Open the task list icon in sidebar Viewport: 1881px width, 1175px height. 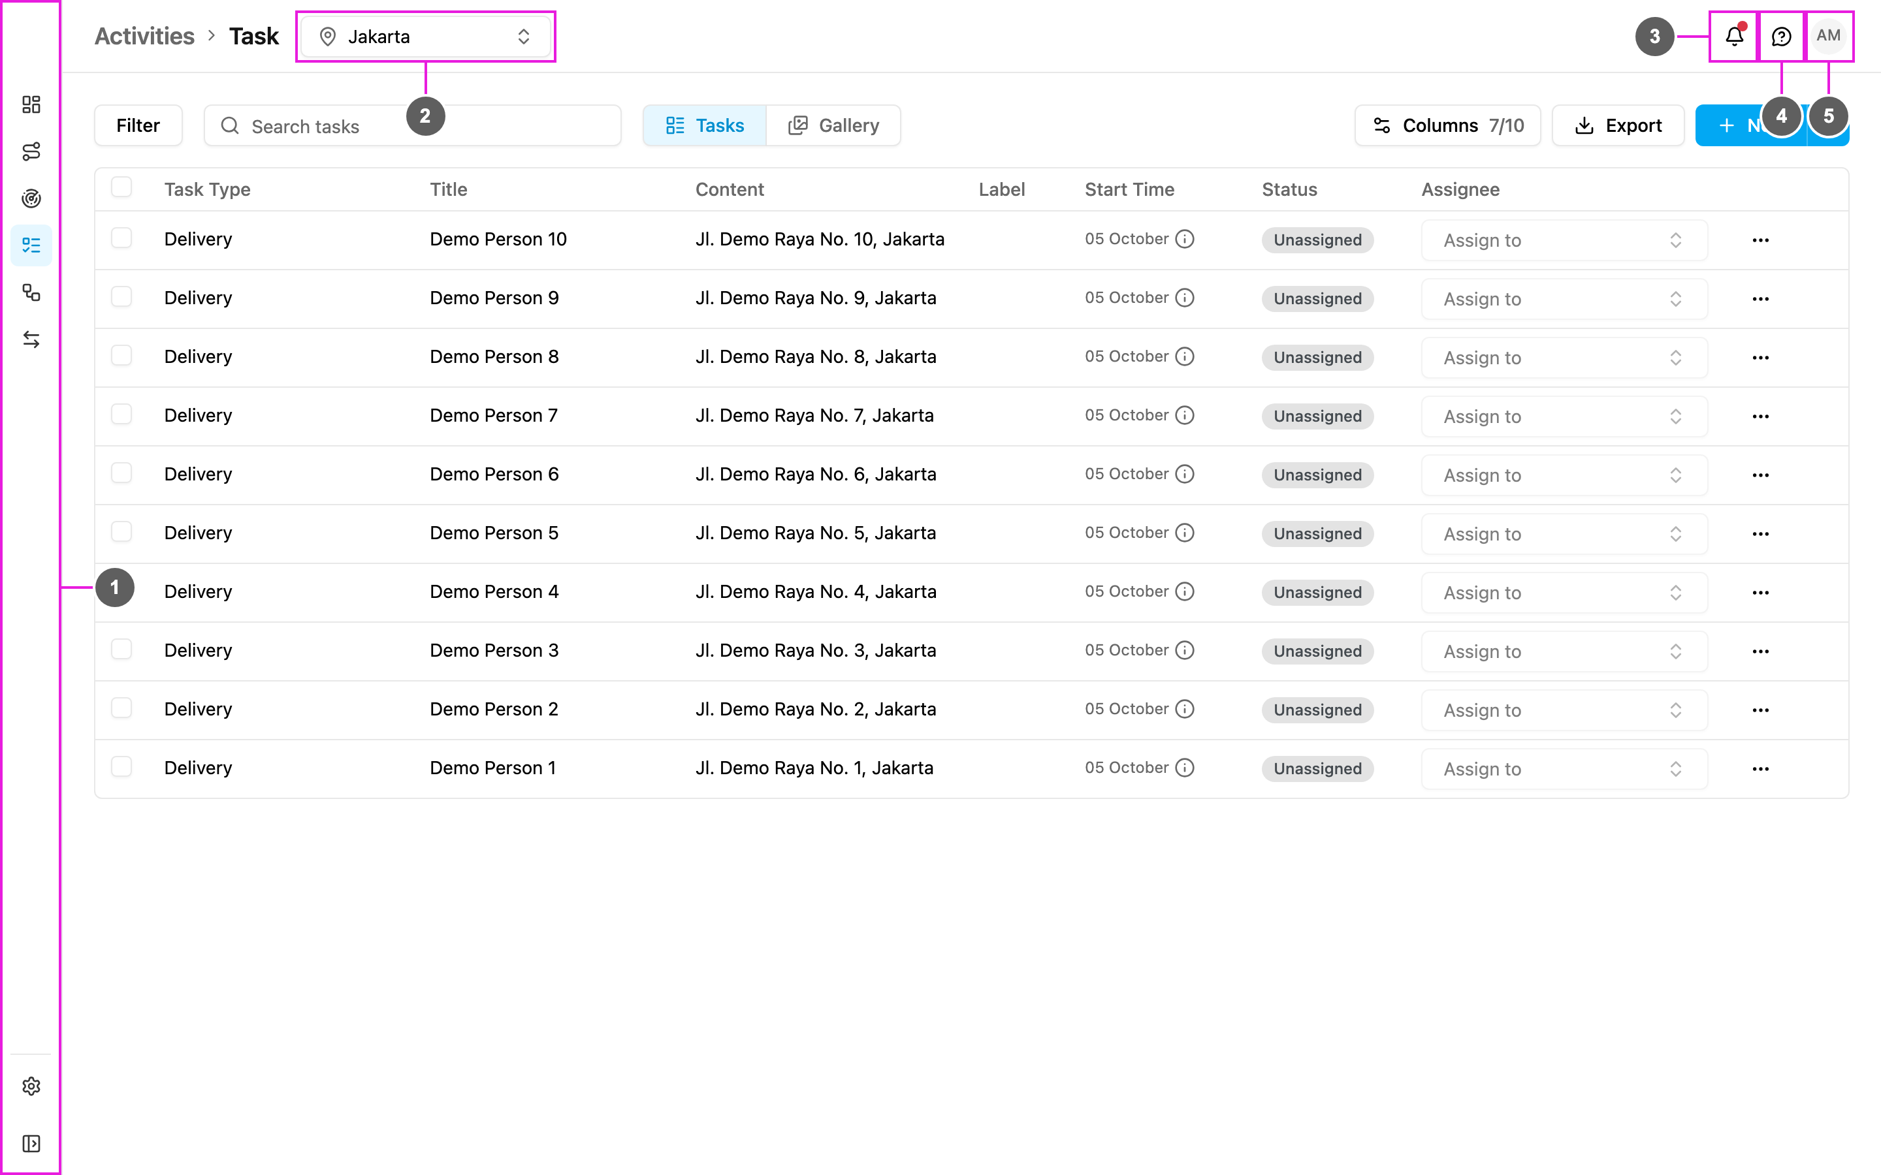31,245
